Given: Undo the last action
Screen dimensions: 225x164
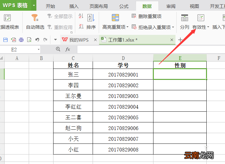Looking at the screenshot, I should point(37,40).
